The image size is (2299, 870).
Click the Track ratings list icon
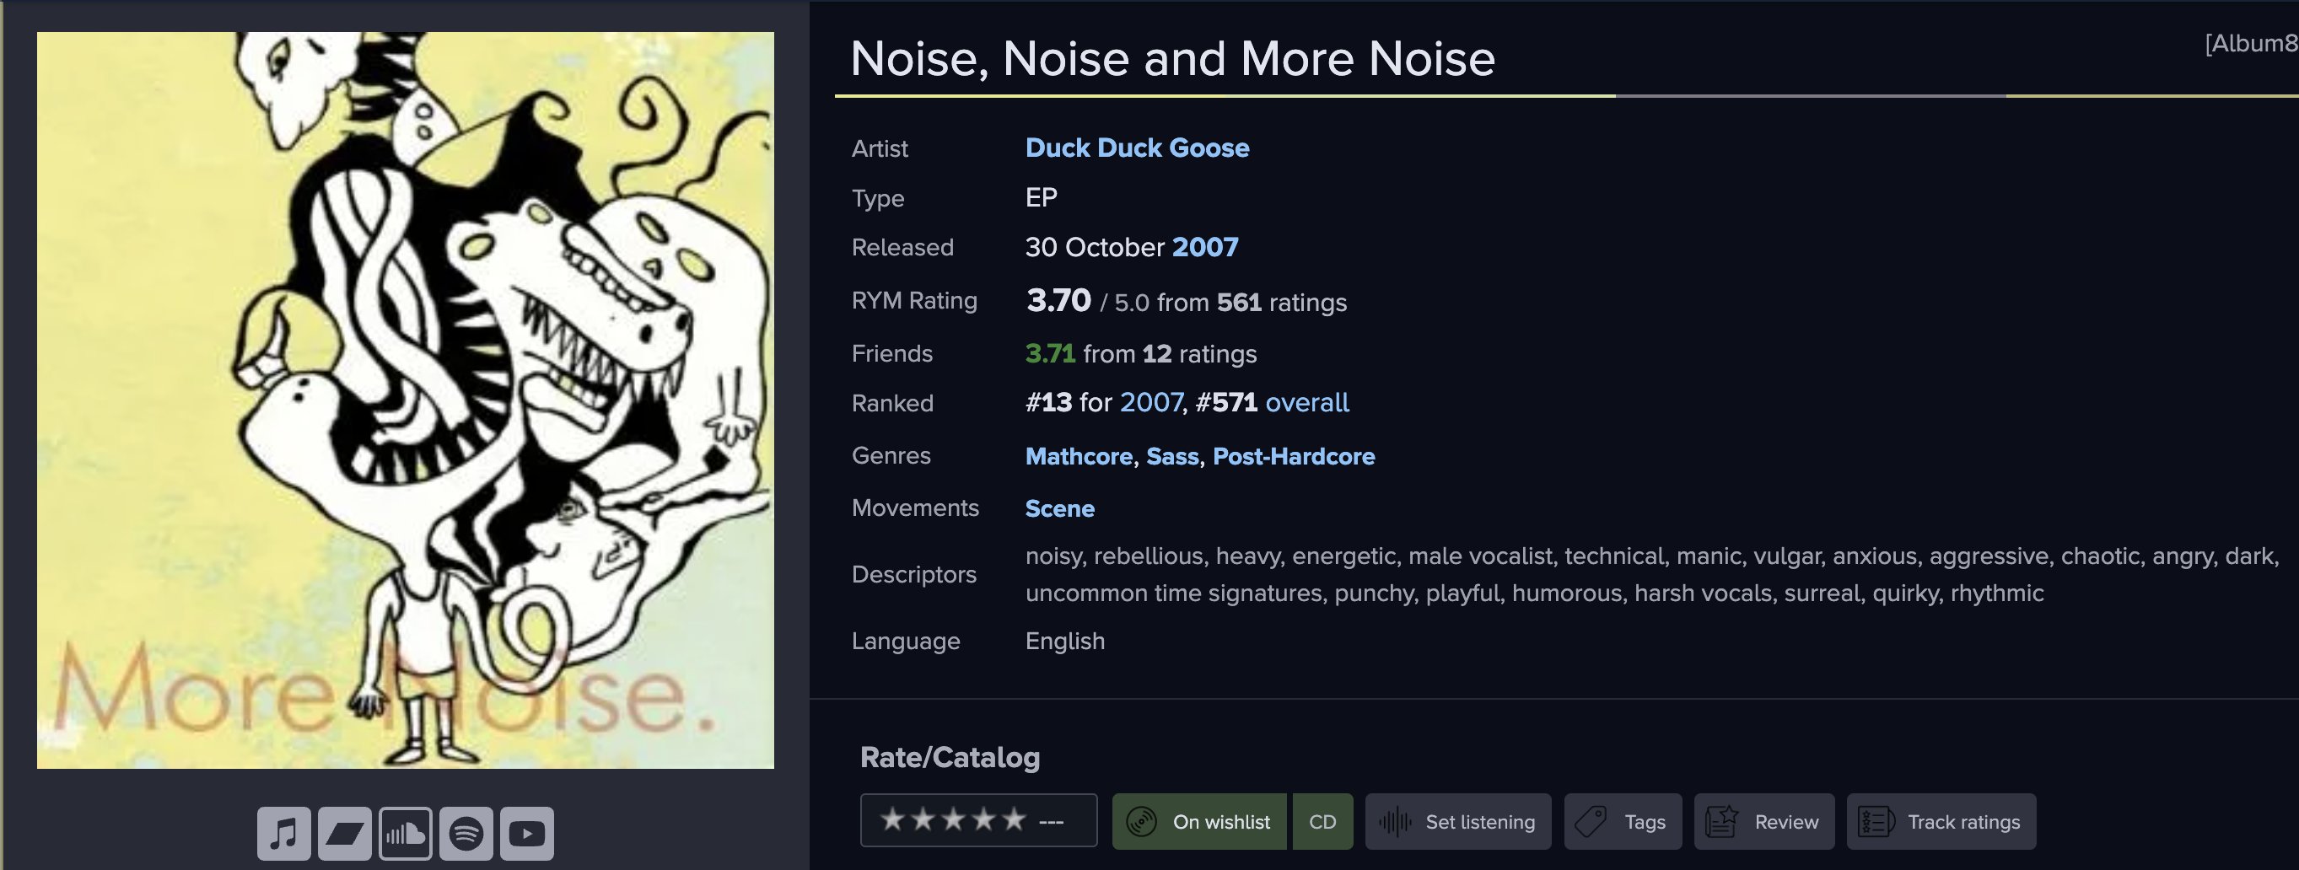pyautogui.click(x=1875, y=822)
